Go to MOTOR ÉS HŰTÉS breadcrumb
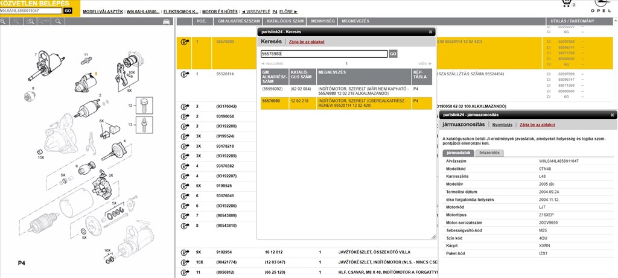This screenshot has width=618, height=278. (x=217, y=11)
